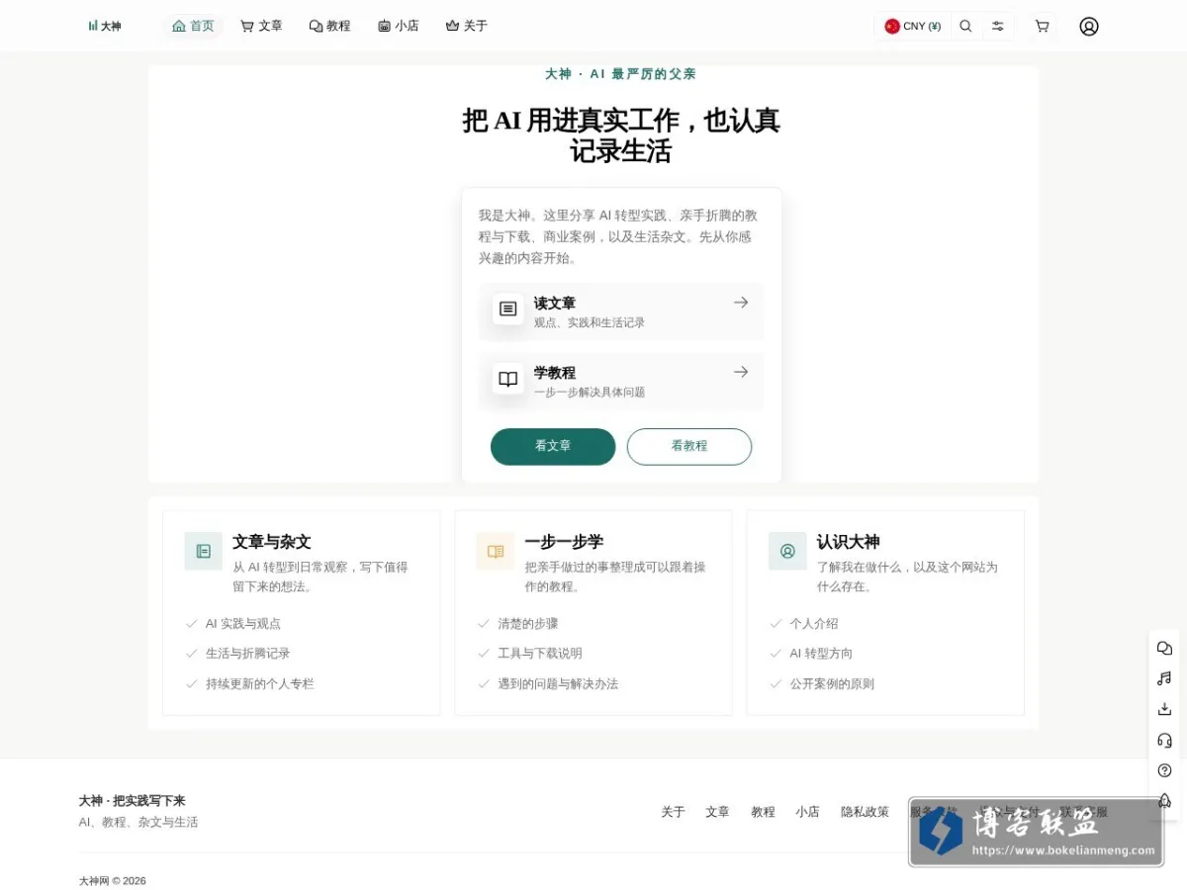Image resolution: width=1187 pixels, height=890 pixels.
Task: Click the text 工具与下载说明
Action: [x=540, y=654]
